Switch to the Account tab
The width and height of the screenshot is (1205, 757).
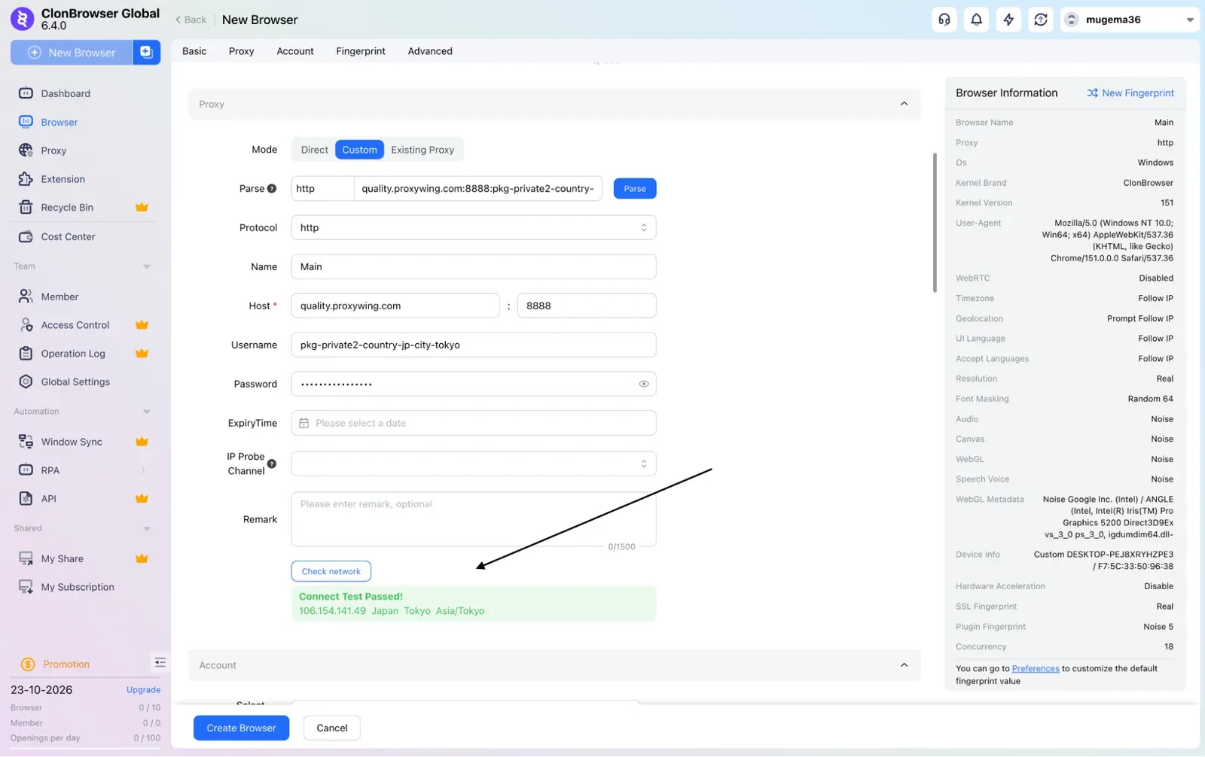point(295,51)
